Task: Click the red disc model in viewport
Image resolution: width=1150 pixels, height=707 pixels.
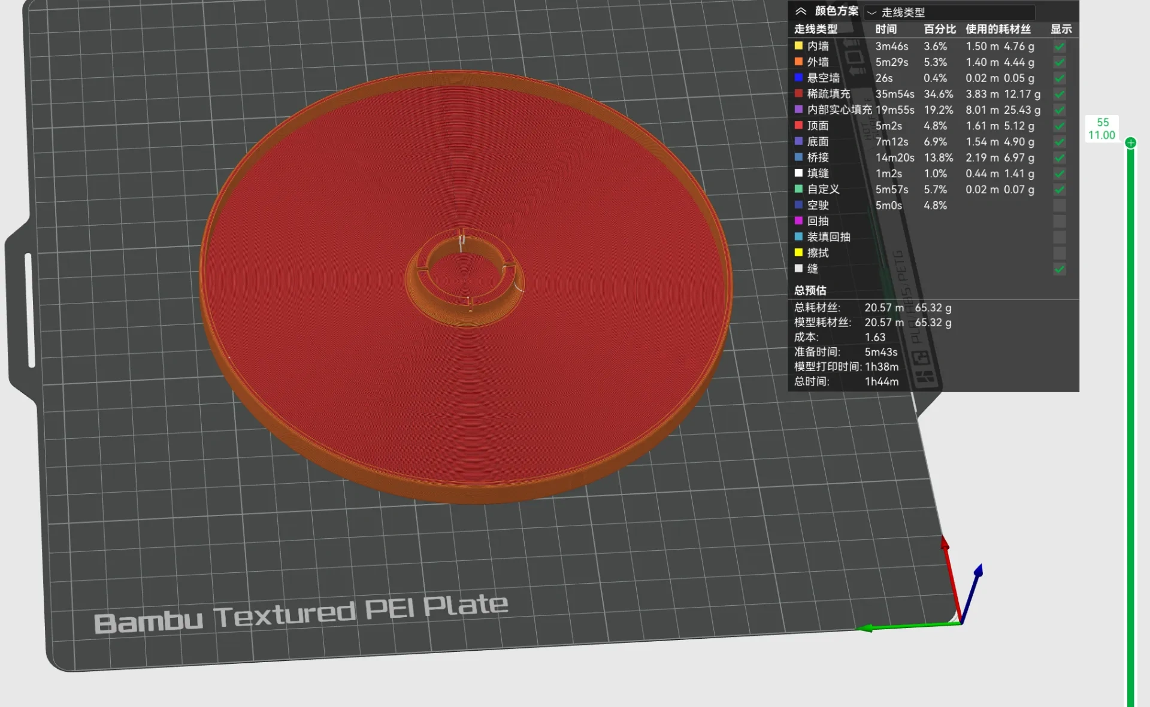Action: [x=465, y=287]
